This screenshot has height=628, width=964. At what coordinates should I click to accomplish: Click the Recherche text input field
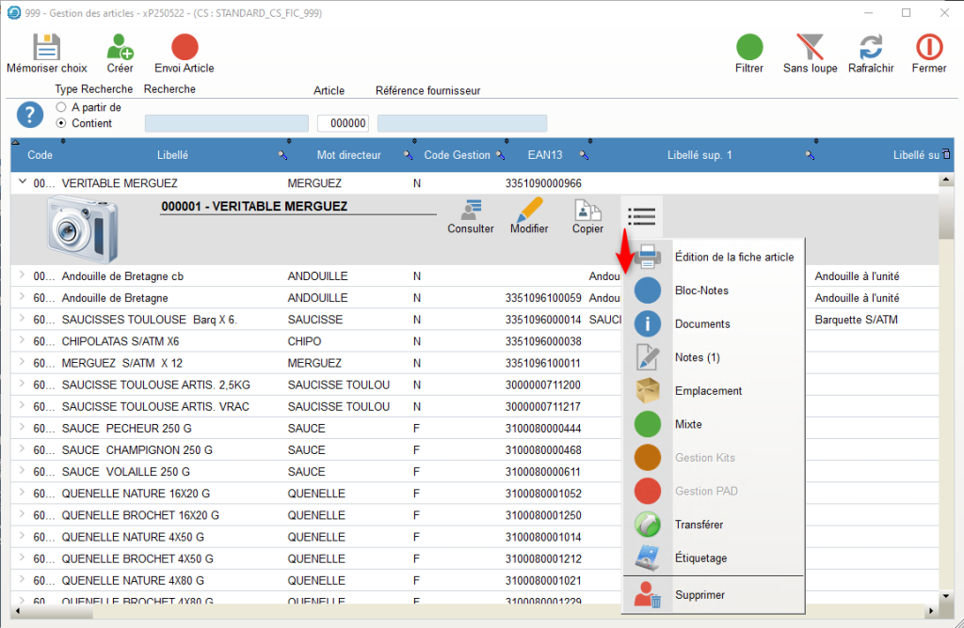(x=226, y=123)
